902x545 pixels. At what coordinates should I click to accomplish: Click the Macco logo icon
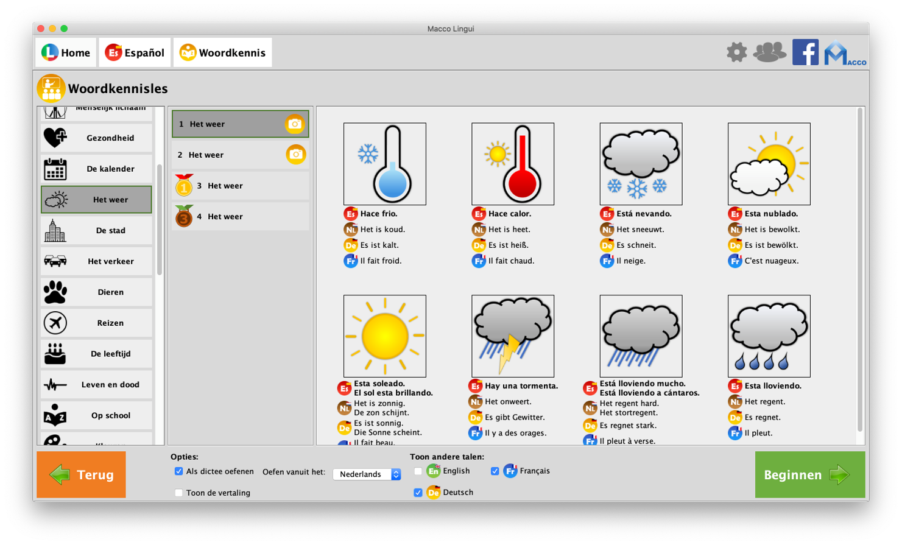[844, 54]
